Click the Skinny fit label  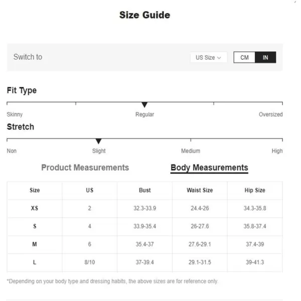click(x=15, y=114)
